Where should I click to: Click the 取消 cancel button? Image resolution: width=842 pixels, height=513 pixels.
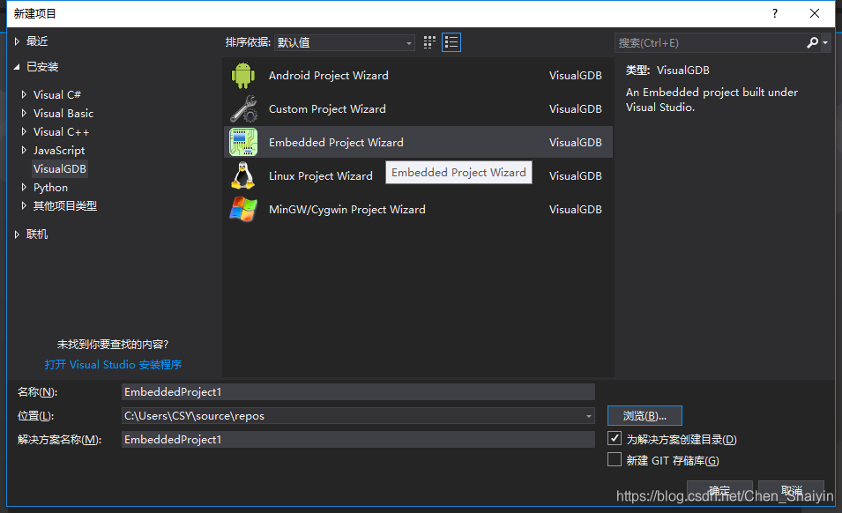click(791, 490)
